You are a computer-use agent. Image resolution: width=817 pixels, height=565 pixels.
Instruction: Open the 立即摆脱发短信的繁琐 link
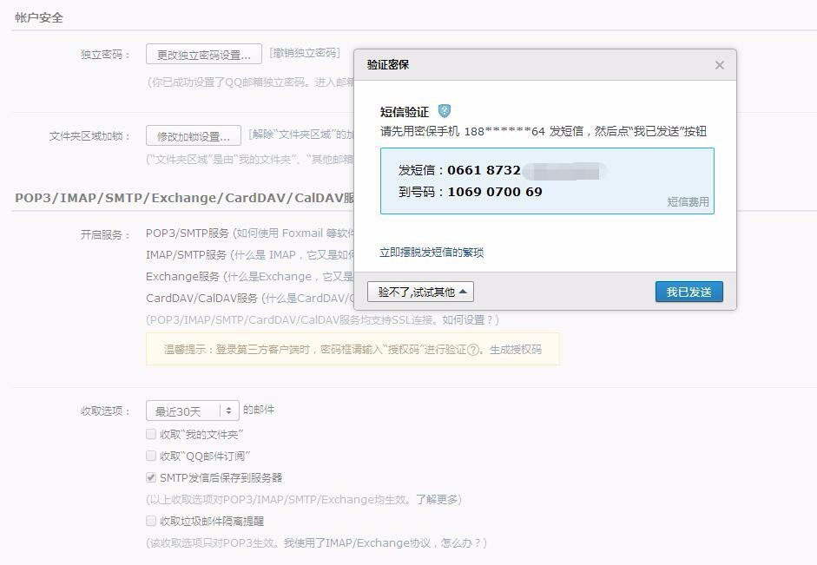click(432, 253)
